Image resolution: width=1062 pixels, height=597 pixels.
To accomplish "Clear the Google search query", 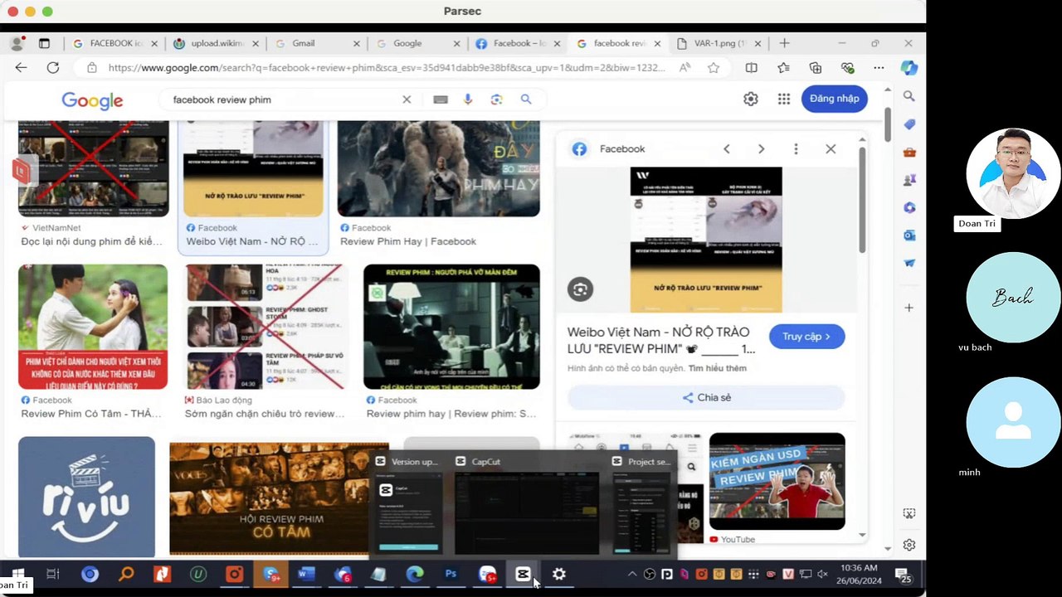I will (407, 99).
